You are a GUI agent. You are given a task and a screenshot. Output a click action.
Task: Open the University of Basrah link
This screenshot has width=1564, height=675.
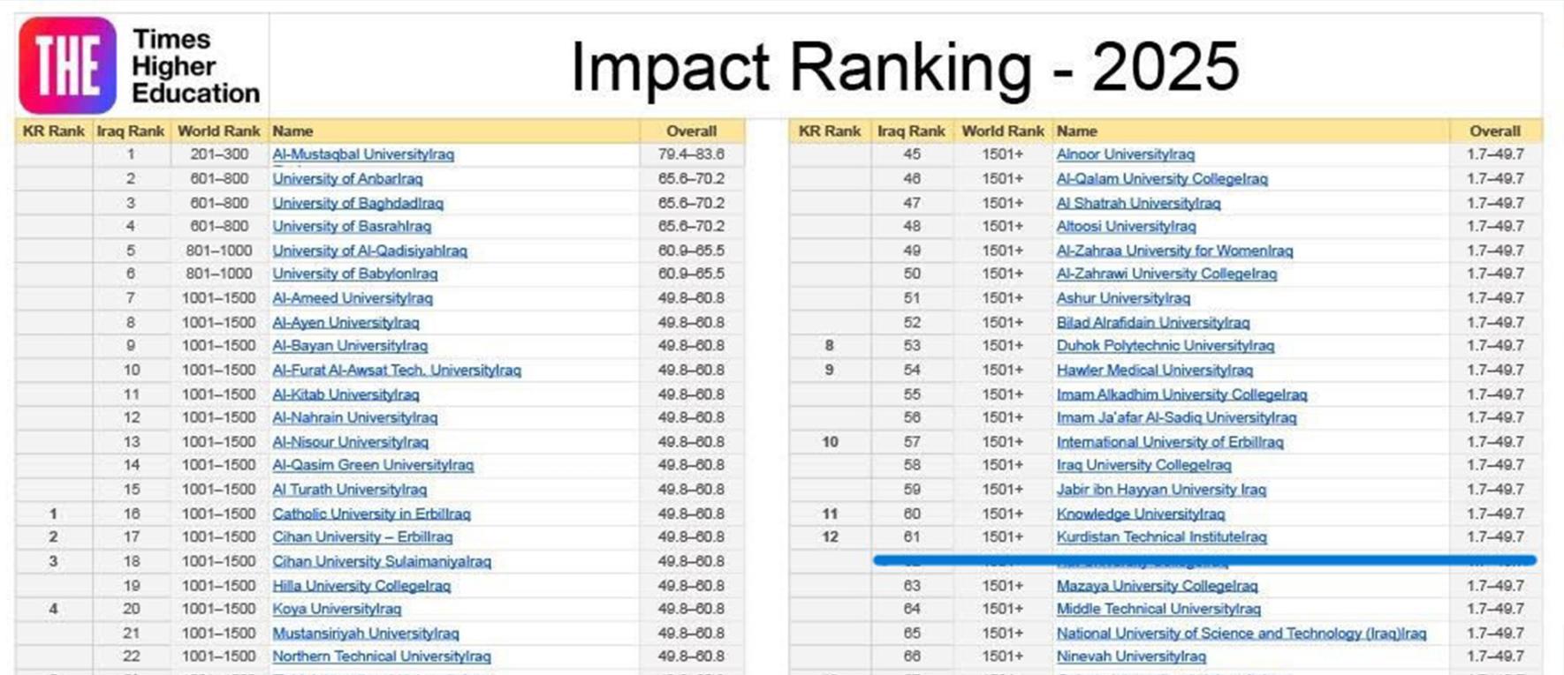pyautogui.click(x=352, y=227)
